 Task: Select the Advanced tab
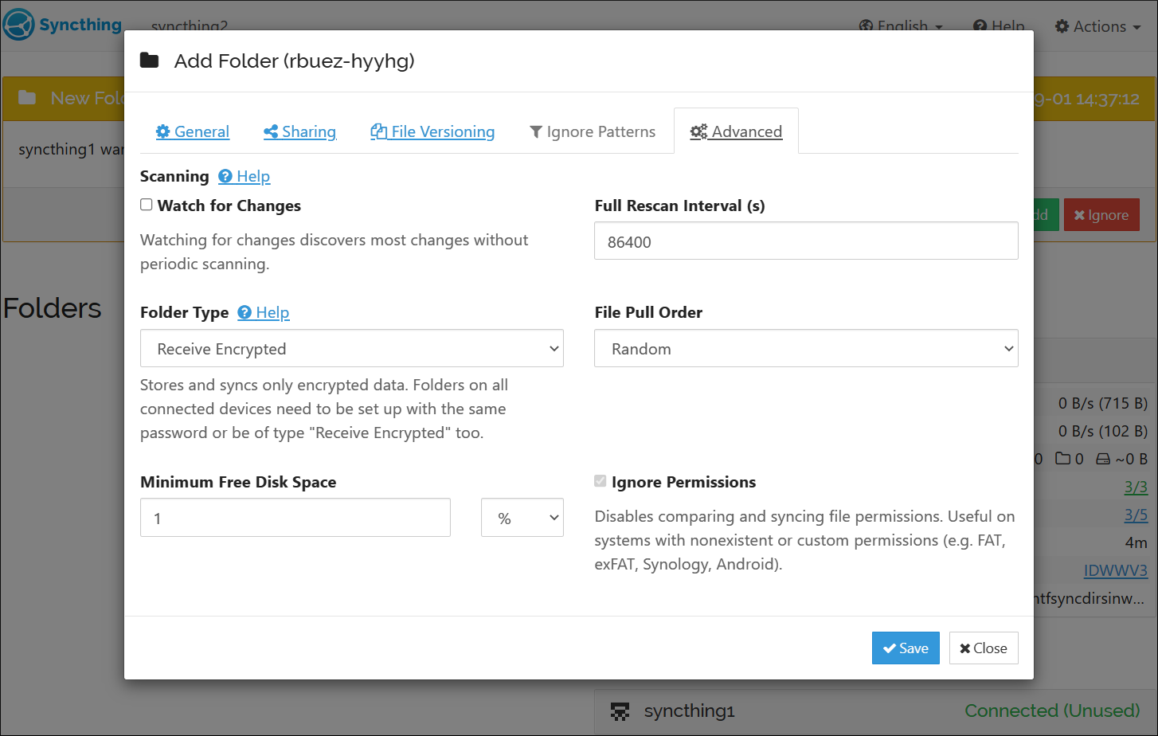[x=736, y=131]
